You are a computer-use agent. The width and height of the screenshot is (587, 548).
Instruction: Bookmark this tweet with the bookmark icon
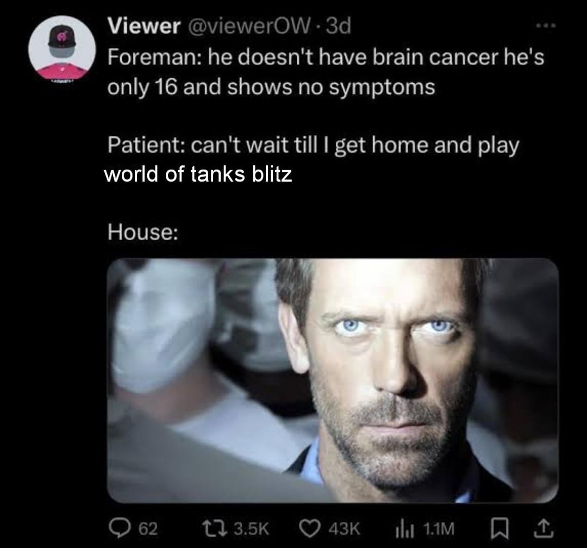498,529
